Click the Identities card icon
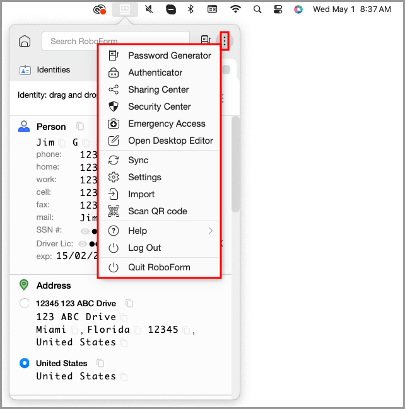Viewport: 405px width, 409px height. 25,70
